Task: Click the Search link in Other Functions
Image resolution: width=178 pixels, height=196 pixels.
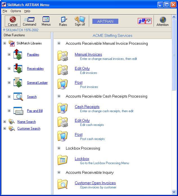Action: pyautogui.click(x=32, y=97)
